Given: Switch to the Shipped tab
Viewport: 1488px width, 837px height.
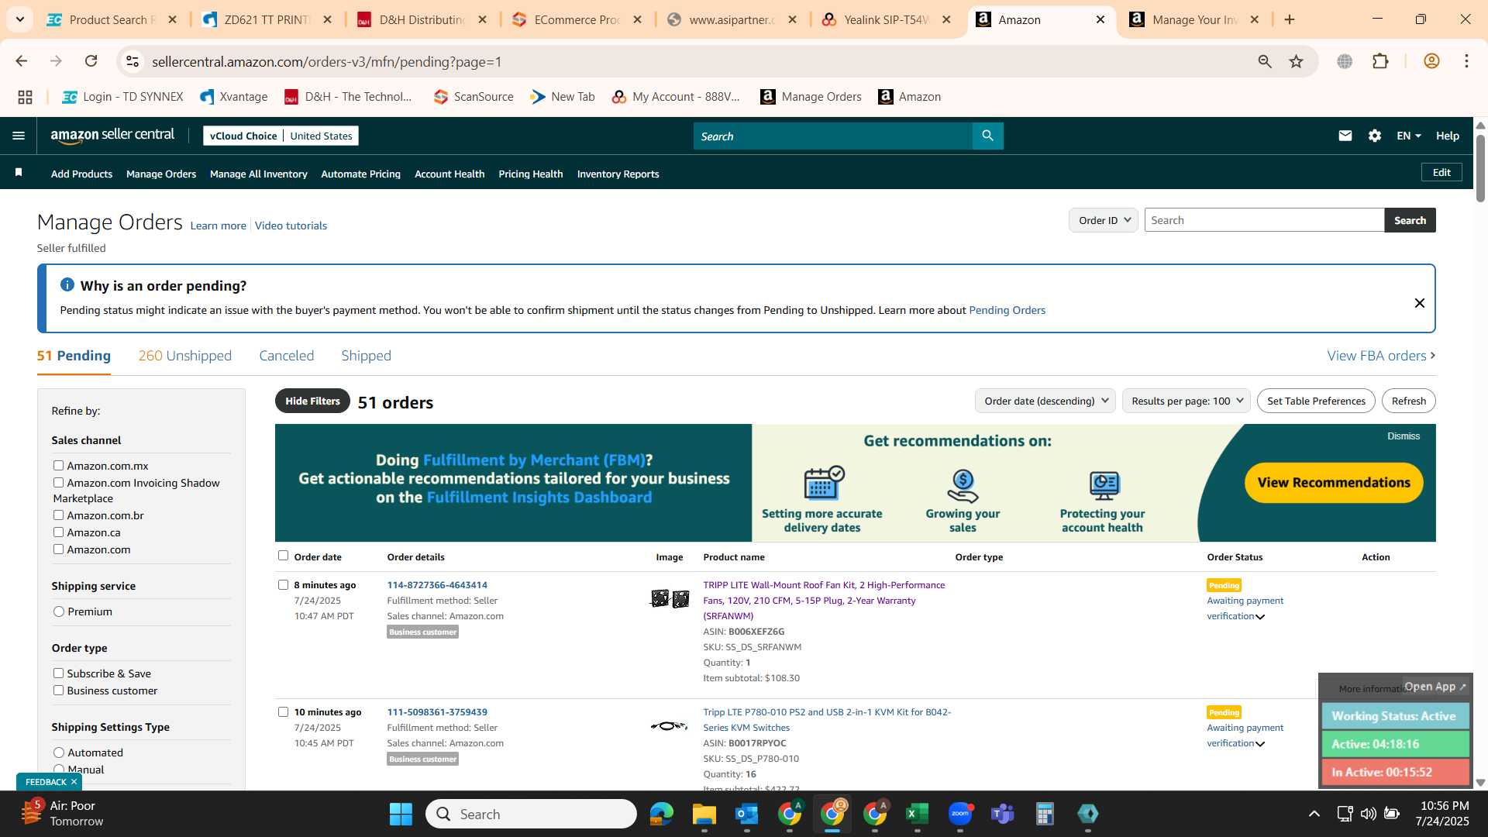Looking at the screenshot, I should (x=366, y=356).
